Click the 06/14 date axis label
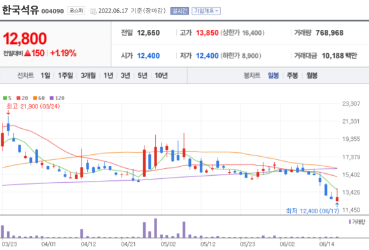This screenshot has height=250, width=369. click(x=326, y=244)
